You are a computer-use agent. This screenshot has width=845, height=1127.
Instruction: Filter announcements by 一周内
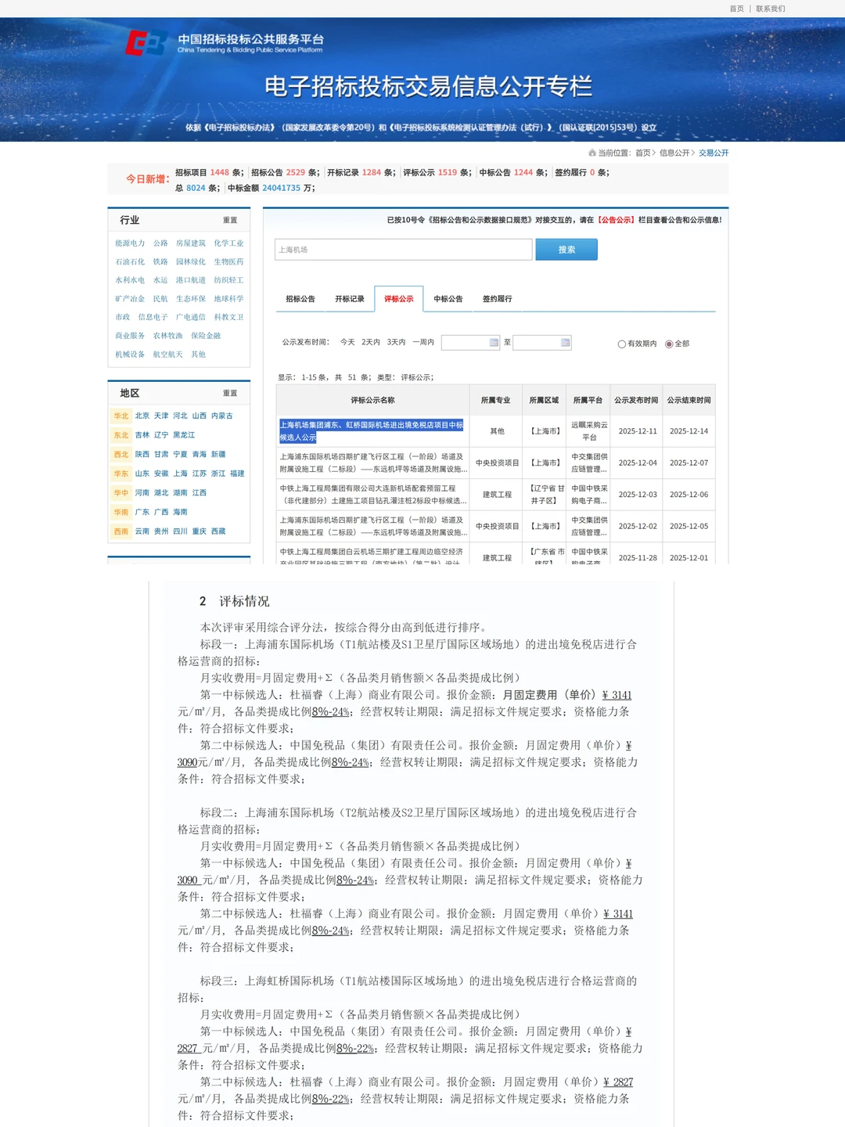click(x=422, y=343)
